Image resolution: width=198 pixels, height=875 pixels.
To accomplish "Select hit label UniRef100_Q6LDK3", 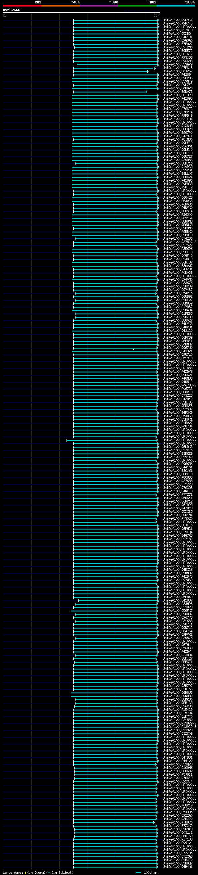I will click(x=177, y=447).
